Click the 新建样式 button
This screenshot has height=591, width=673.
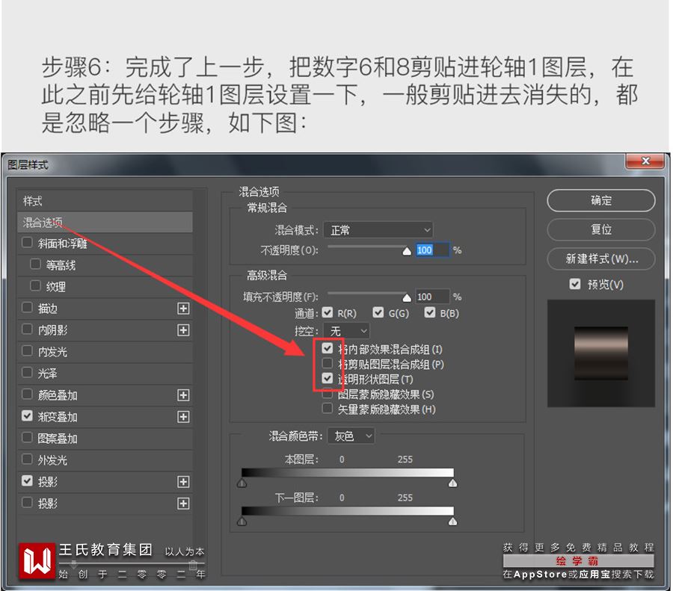pyautogui.click(x=601, y=259)
